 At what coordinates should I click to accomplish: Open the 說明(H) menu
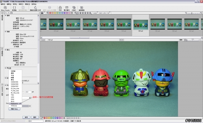(x=34, y=4)
